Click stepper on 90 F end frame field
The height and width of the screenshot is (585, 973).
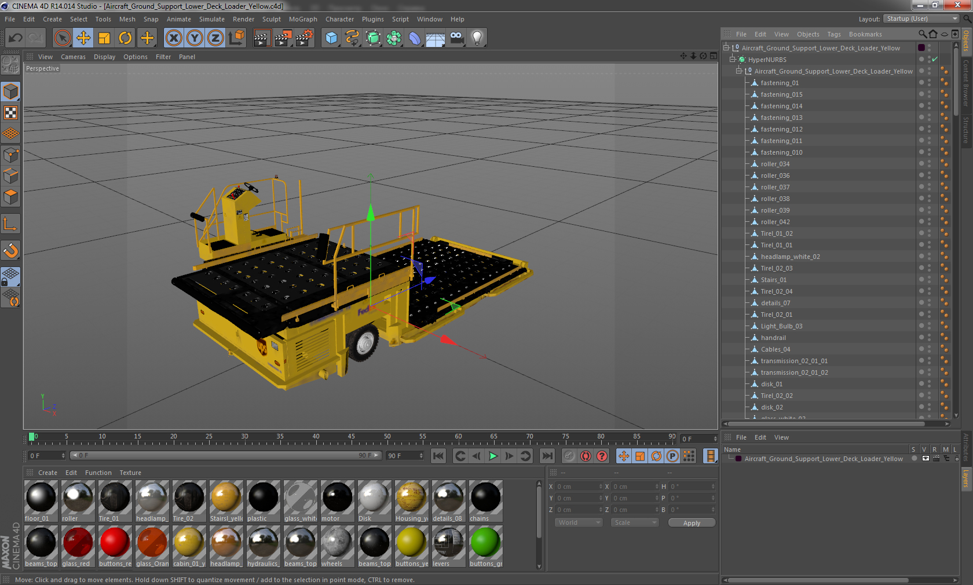421,456
